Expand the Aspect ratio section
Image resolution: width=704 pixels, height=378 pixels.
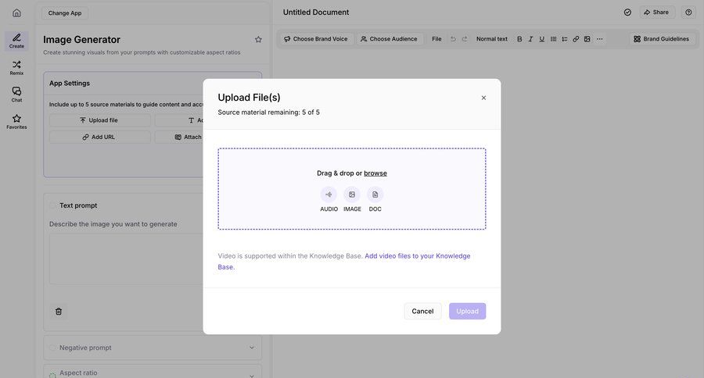click(153, 373)
